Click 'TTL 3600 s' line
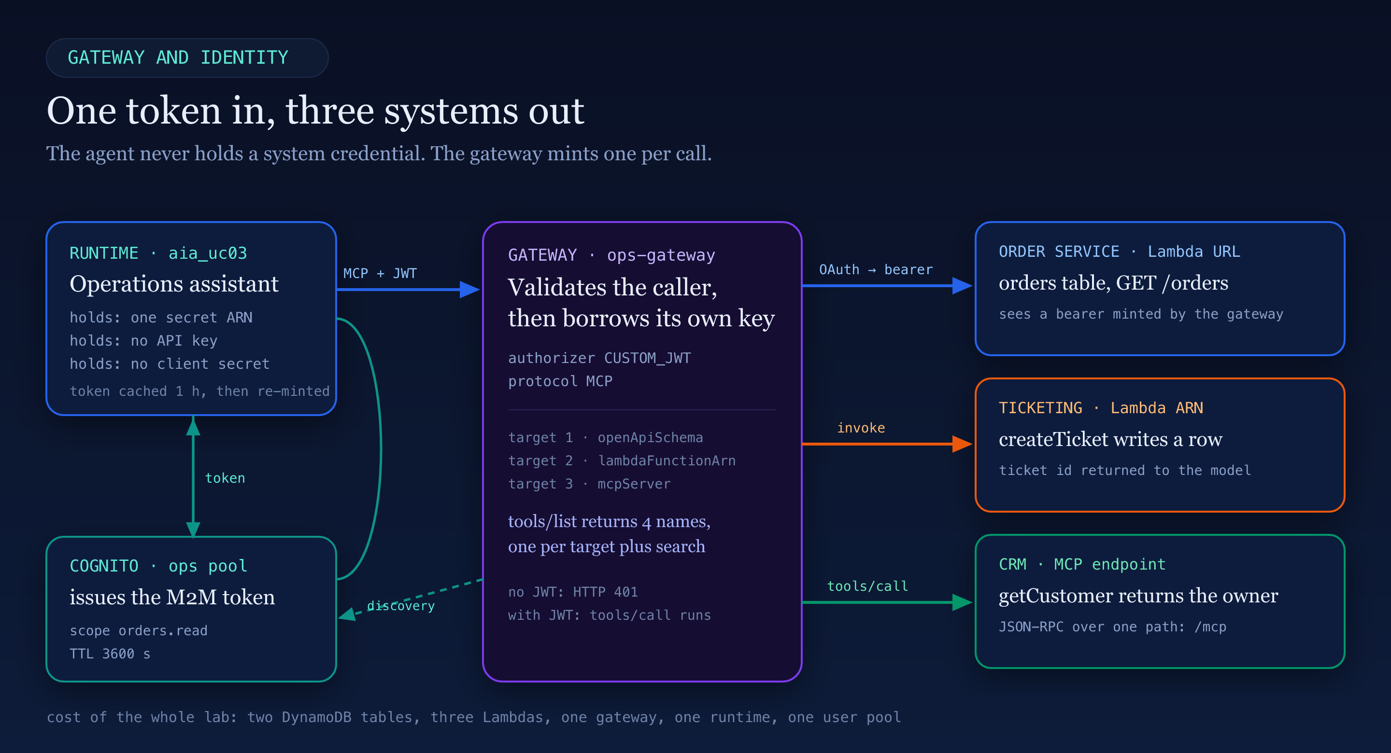1391x753 pixels. pos(110,654)
